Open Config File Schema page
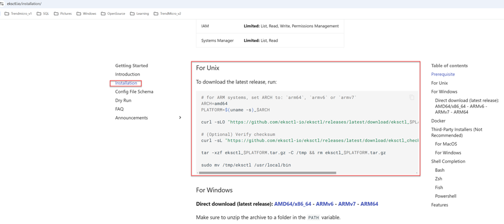 click(134, 92)
